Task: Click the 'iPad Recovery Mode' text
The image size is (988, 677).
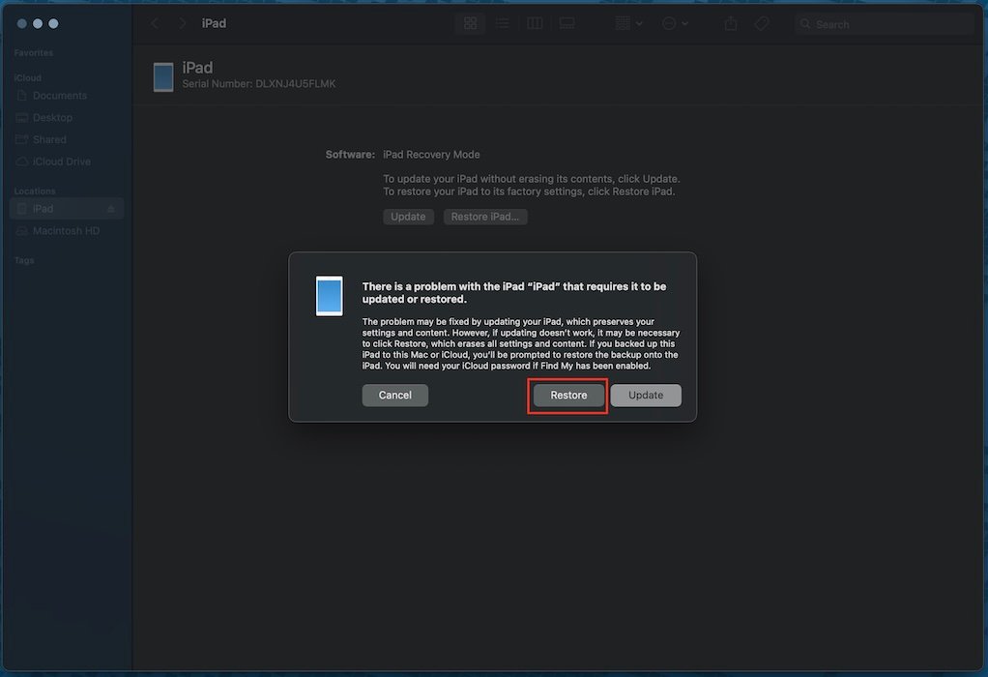Action: tap(431, 155)
